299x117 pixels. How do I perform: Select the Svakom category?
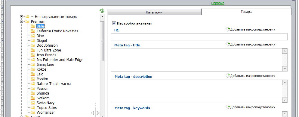pyautogui.click(x=43, y=98)
